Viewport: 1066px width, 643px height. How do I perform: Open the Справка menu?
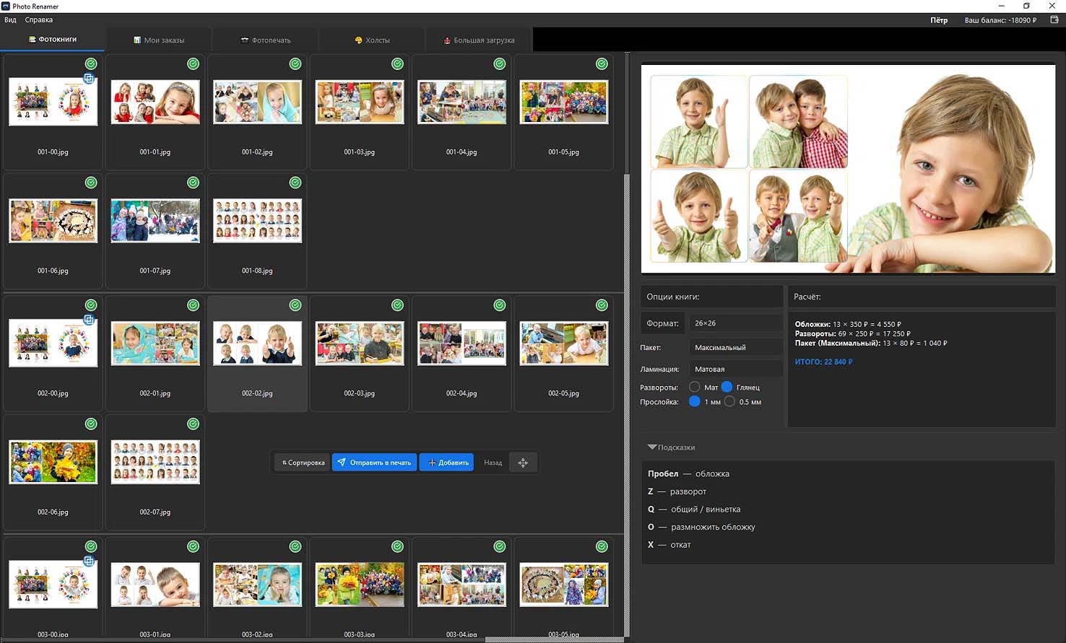point(39,20)
